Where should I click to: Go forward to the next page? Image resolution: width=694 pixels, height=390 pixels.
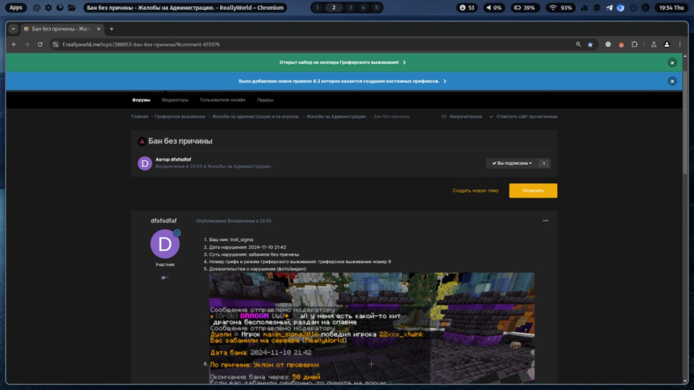pos(27,44)
